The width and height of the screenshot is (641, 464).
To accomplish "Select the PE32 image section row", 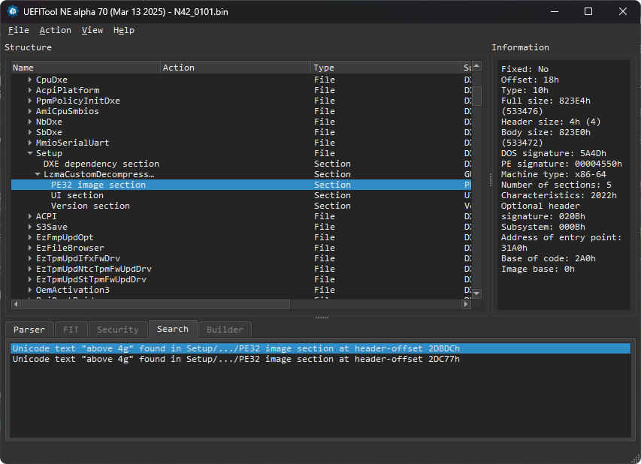I will 241,185.
